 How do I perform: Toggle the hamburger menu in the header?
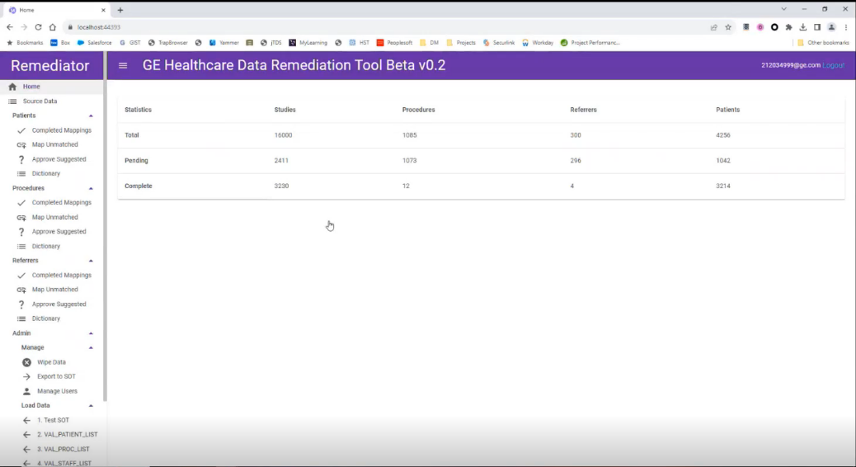(123, 65)
